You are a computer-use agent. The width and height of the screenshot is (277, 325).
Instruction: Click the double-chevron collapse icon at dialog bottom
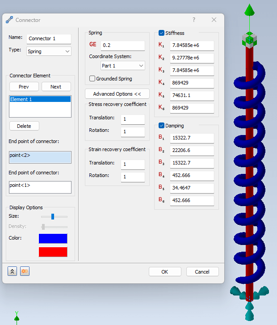tap(13, 271)
